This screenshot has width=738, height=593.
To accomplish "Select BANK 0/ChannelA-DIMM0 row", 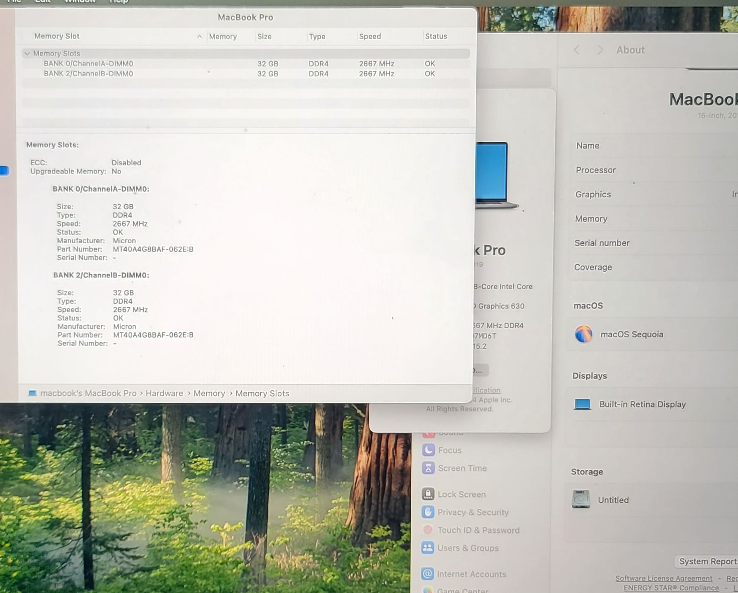I will [x=88, y=64].
